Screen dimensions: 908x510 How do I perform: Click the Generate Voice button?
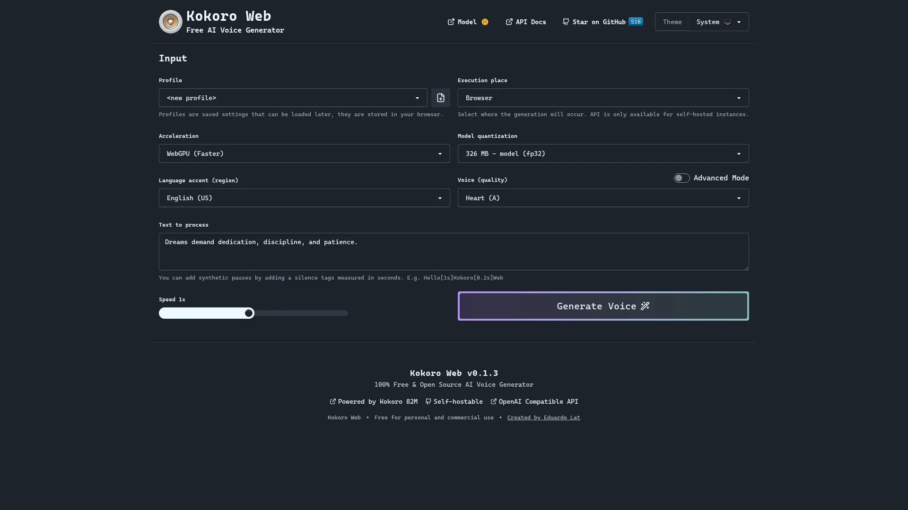pyautogui.click(x=603, y=306)
